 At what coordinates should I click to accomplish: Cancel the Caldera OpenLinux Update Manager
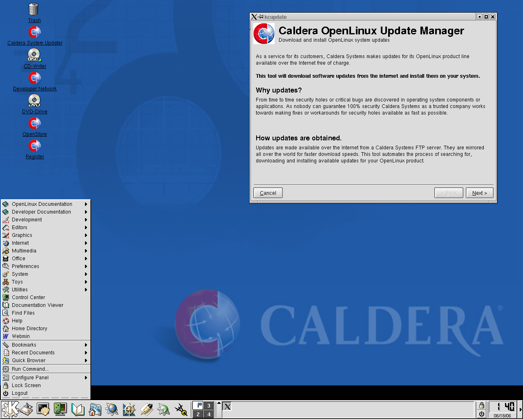268,192
